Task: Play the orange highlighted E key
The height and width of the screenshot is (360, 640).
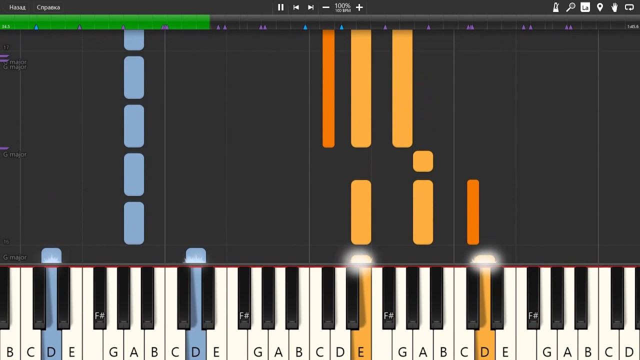Action: pos(361,345)
